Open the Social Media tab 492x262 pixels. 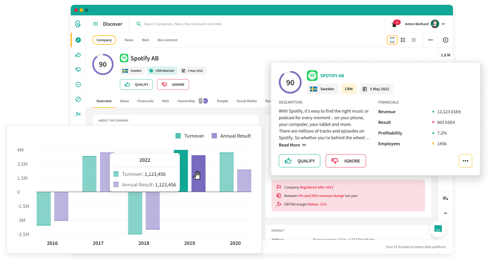[x=246, y=101]
